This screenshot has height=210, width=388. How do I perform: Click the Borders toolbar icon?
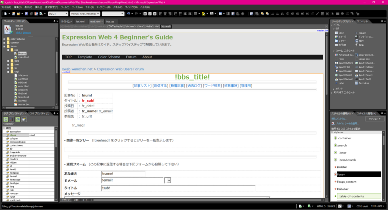click(x=195, y=14)
